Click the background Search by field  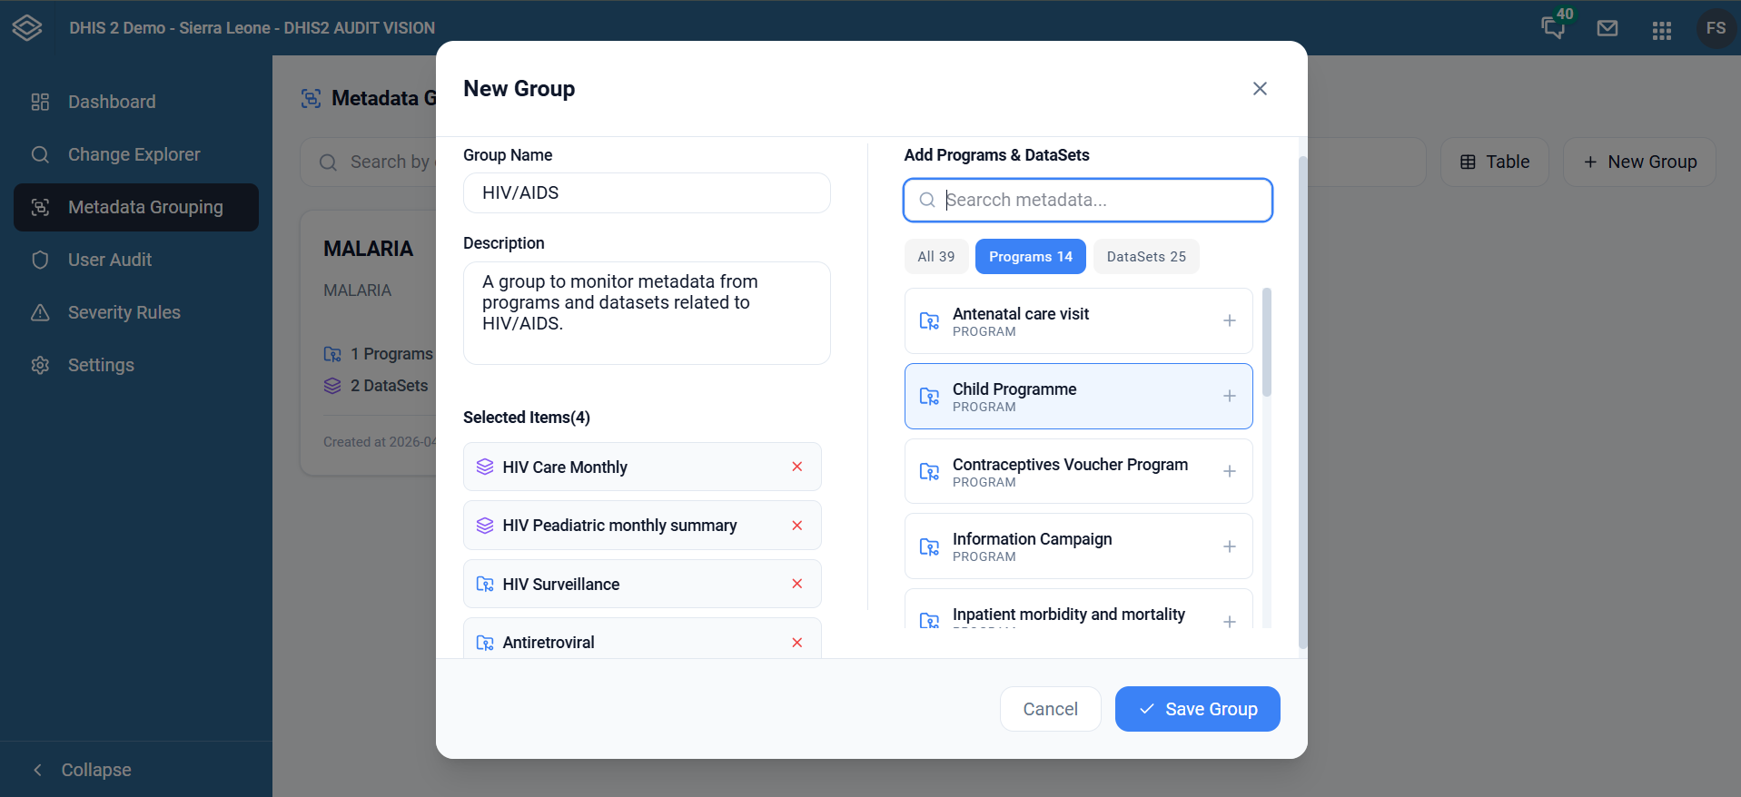click(369, 162)
